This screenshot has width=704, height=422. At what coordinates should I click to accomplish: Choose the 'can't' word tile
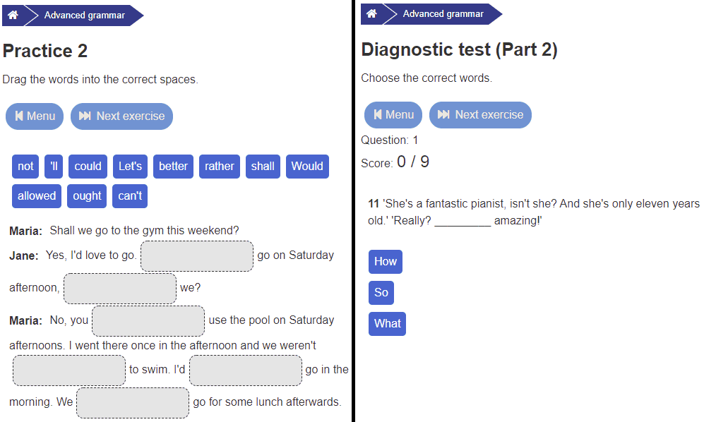[x=130, y=196]
